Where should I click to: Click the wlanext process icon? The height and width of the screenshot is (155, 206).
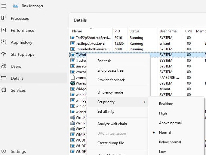coord(73,112)
